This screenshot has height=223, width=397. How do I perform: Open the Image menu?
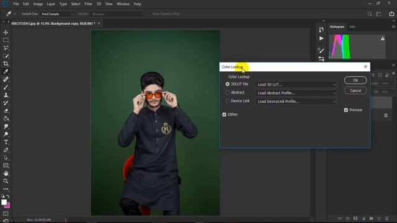coord(38,4)
